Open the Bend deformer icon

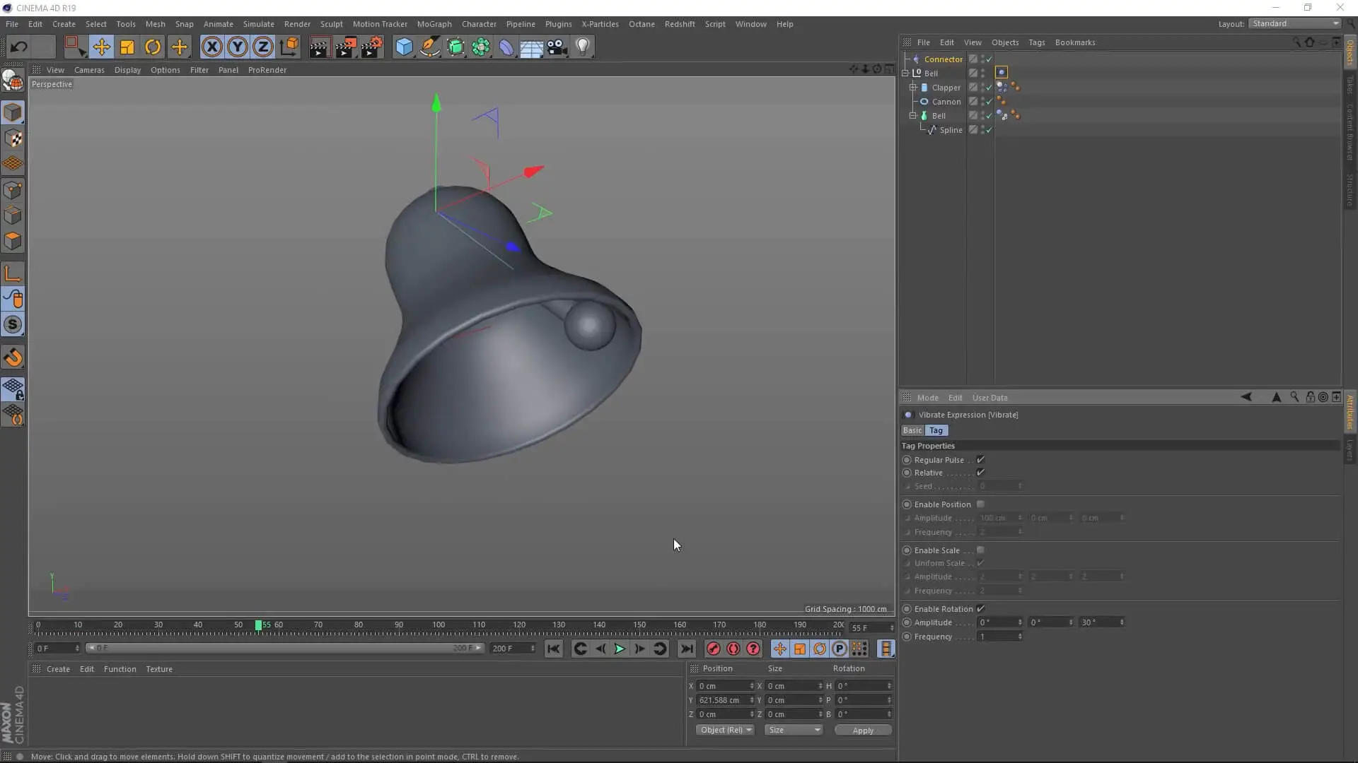pyautogui.click(x=506, y=47)
